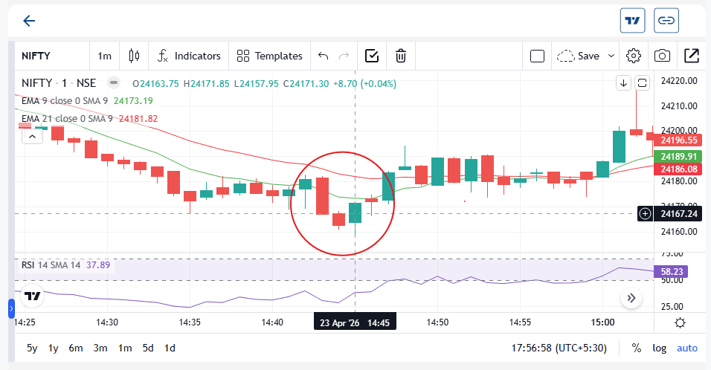Go back using the left arrow
The image size is (711, 370).
[x=29, y=21]
